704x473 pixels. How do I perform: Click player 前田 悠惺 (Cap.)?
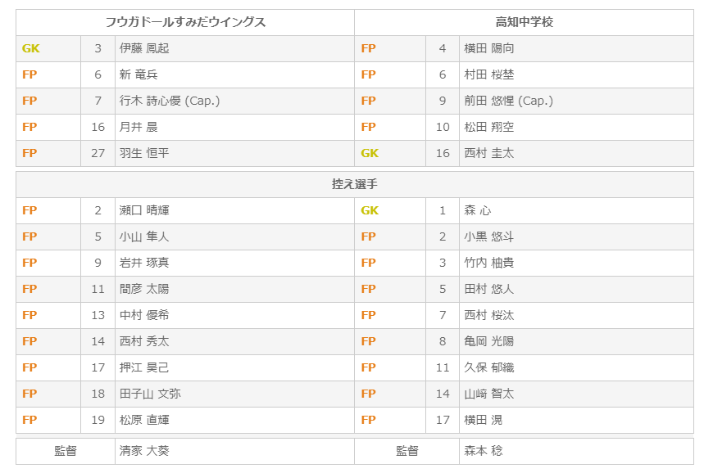pos(508,101)
